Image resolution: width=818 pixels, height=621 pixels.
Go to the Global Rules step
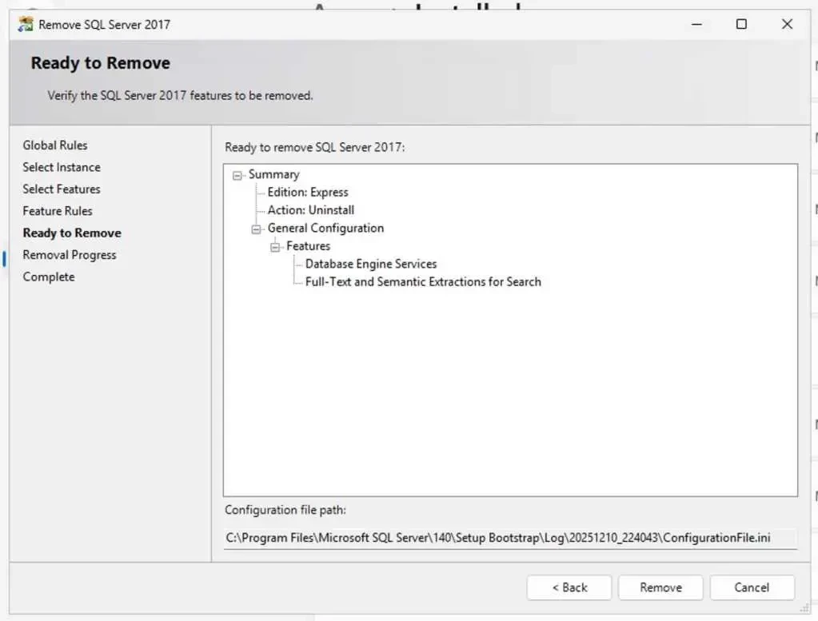pyautogui.click(x=55, y=145)
